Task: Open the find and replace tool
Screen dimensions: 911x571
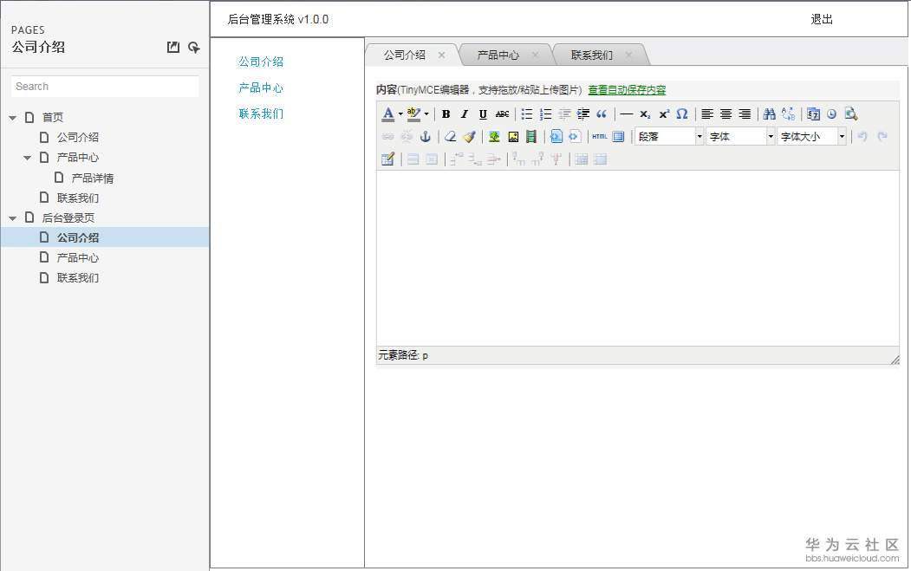Action: click(x=788, y=114)
